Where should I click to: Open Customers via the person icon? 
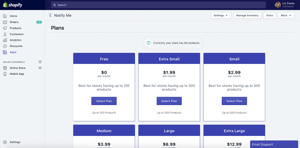tap(5, 34)
